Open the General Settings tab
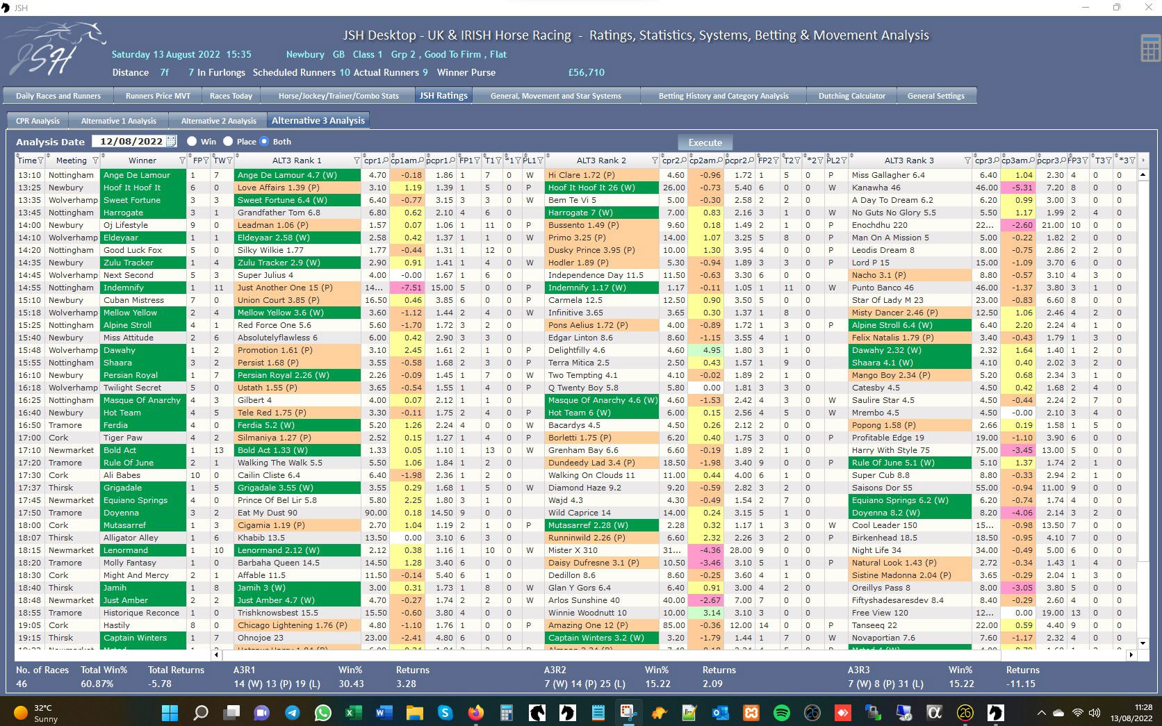This screenshot has height=726, width=1162. click(x=936, y=96)
